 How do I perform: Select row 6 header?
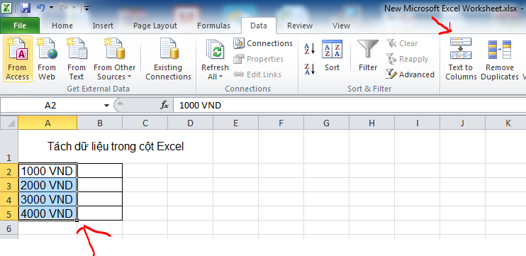click(x=9, y=228)
